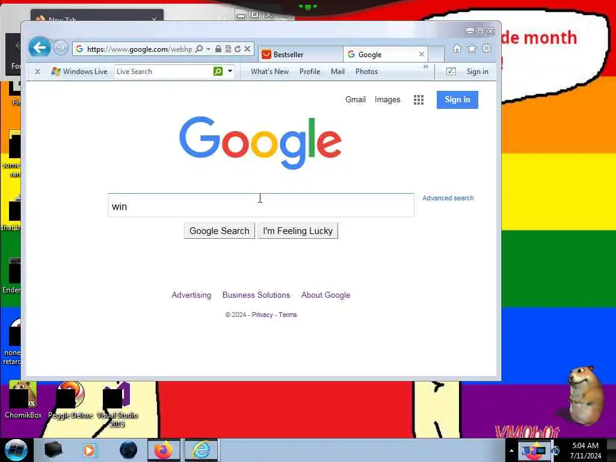This screenshot has width=616, height=462.
Task: Expand the address bar autocomplete dropdown arrow
Action: click(209, 49)
